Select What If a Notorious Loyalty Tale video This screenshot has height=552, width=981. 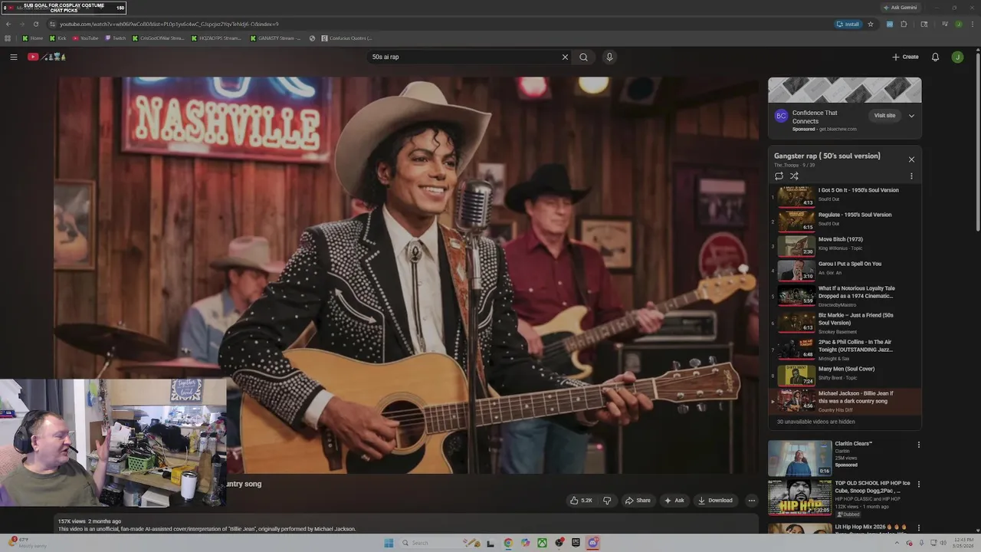(x=845, y=296)
